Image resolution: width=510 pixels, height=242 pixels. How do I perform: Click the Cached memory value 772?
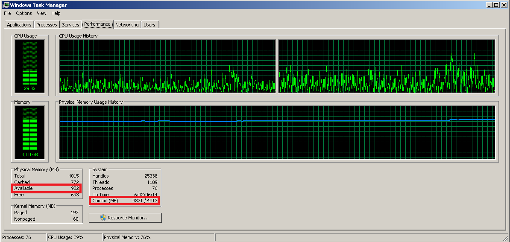pyautogui.click(x=75, y=182)
